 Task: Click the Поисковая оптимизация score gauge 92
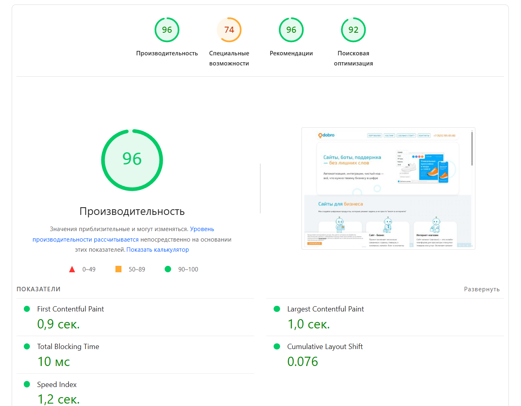[353, 30]
